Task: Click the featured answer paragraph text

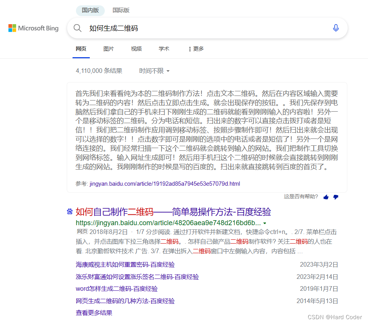Action: (206, 130)
